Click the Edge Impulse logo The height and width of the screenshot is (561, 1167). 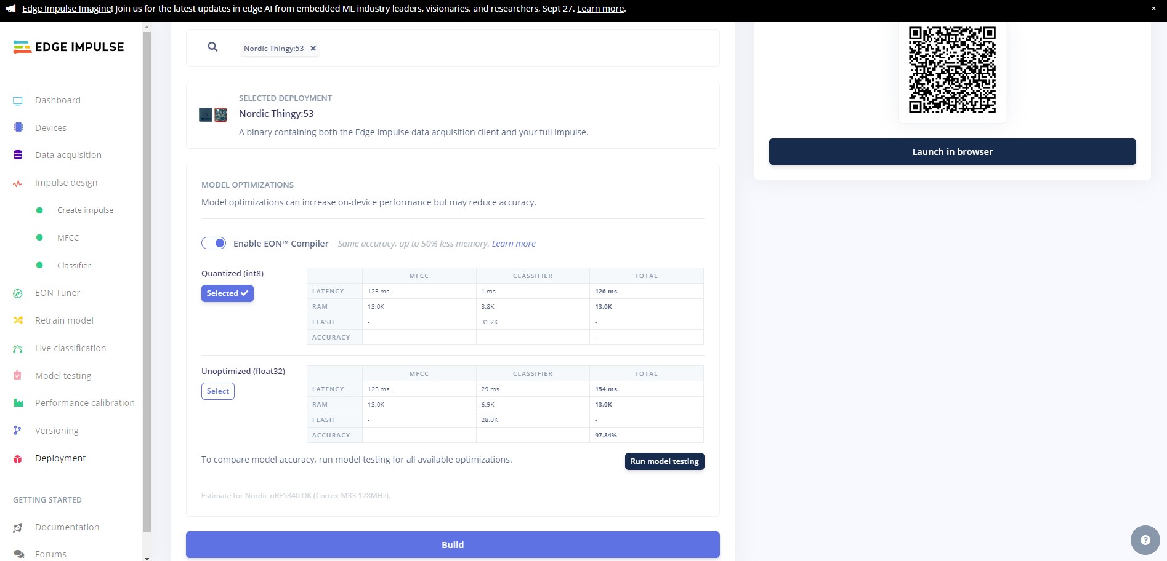point(68,47)
